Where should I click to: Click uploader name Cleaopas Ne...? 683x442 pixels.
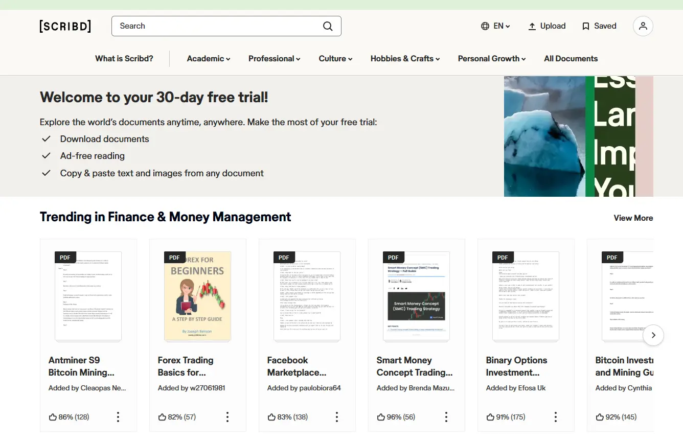pos(103,388)
